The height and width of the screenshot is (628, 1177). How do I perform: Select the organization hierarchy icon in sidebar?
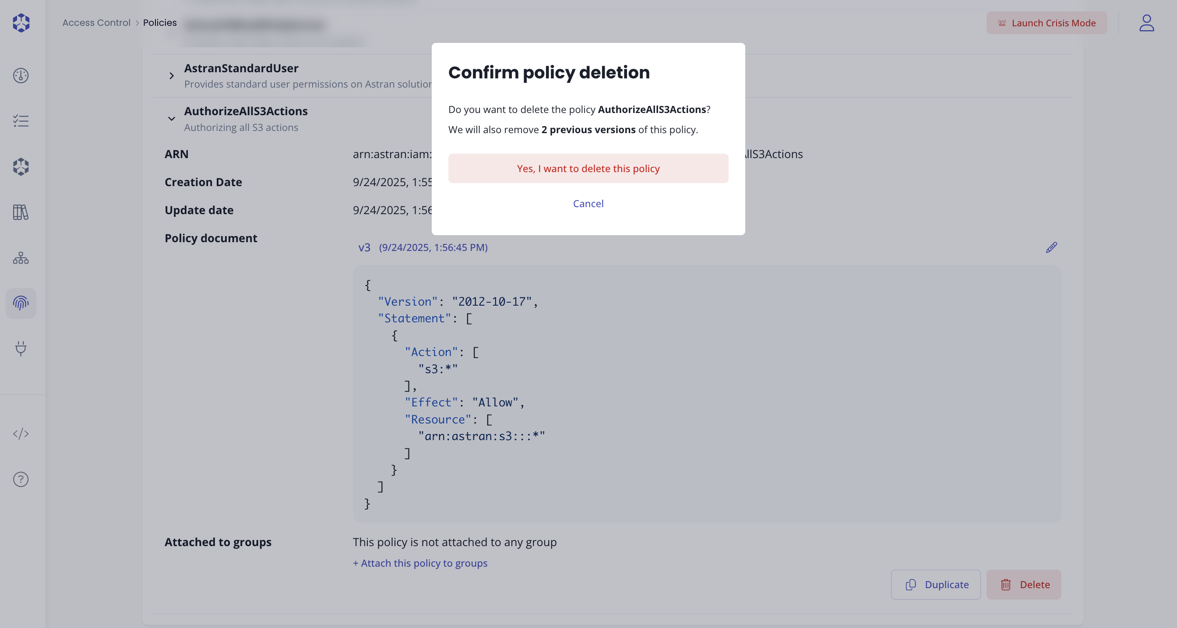tap(21, 258)
